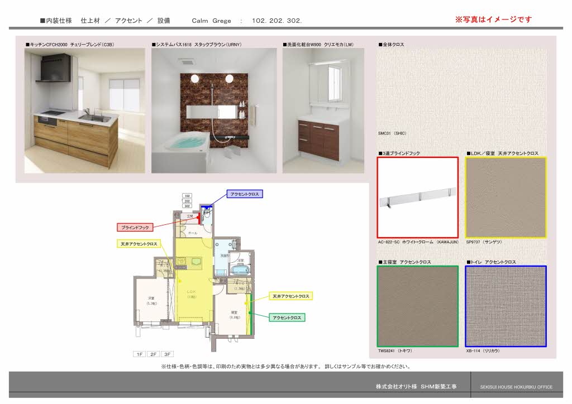
Task: Click the right yellow 天井アクセントクロス label
Action: point(290,296)
